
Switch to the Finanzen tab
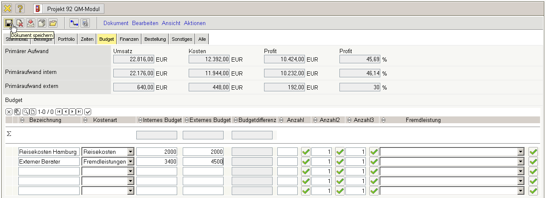(x=129, y=39)
